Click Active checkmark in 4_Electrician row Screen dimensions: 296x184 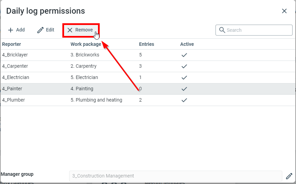[184, 78]
